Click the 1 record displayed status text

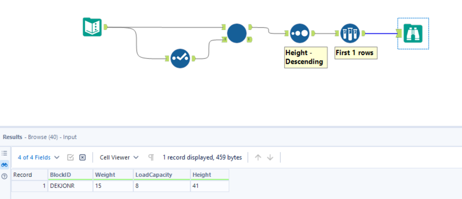(x=202, y=157)
